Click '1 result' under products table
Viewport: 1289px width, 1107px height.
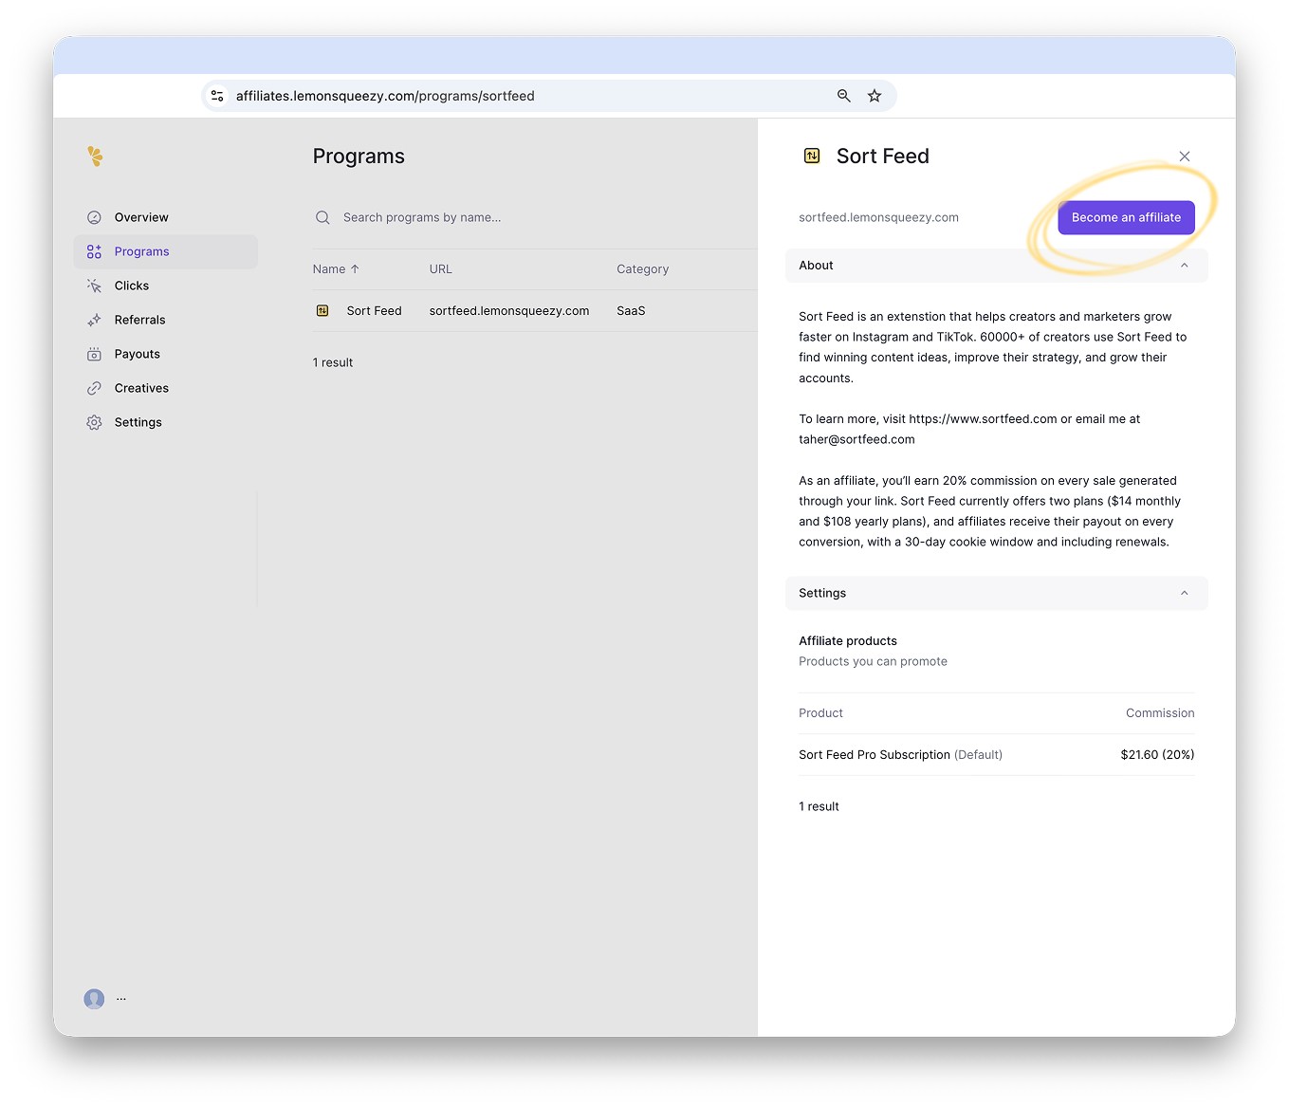pyautogui.click(x=819, y=806)
